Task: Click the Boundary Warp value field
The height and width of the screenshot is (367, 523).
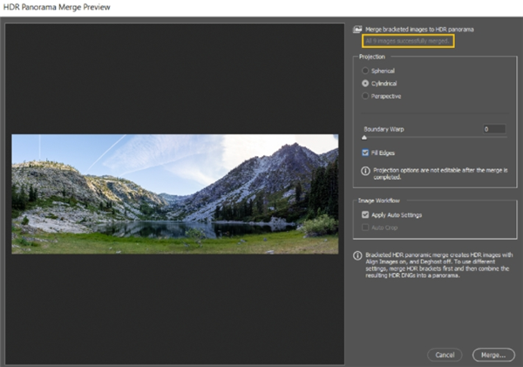Action: tap(494, 128)
